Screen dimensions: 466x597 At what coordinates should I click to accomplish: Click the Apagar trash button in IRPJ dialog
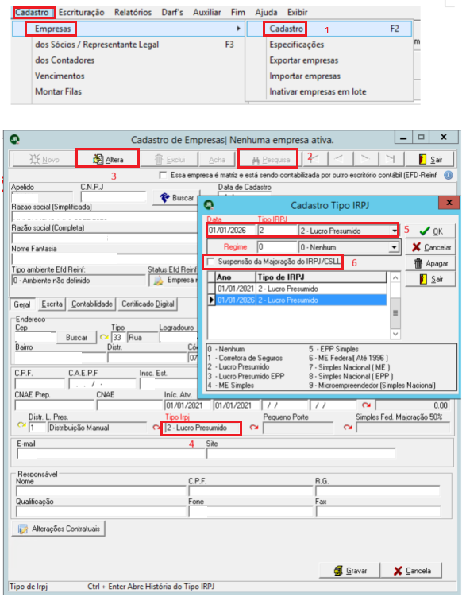click(430, 263)
